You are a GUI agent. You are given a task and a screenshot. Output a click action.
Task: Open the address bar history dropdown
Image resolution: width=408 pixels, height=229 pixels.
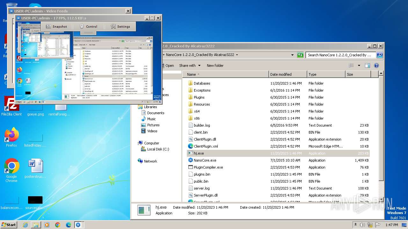point(292,55)
